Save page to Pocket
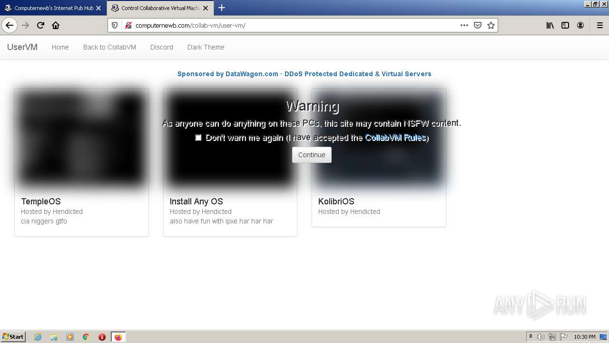Screen dimensions: 609x343 pyautogui.click(x=478, y=25)
